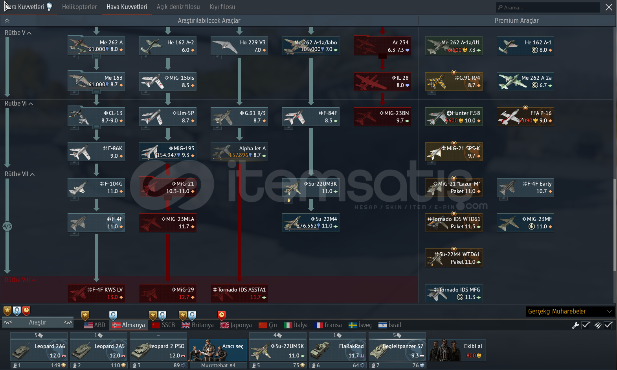Viewport: 617px width, 370px height.
Task: Select the Ho 229 V3 flying wing card
Action: [239, 46]
